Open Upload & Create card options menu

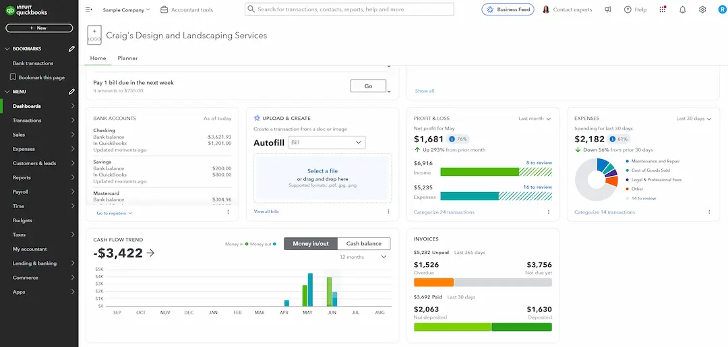click(388, 212)
